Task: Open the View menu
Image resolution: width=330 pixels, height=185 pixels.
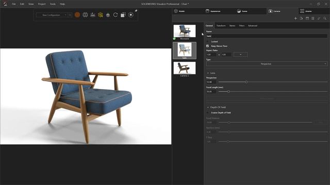Action: (x=31, y=4)
